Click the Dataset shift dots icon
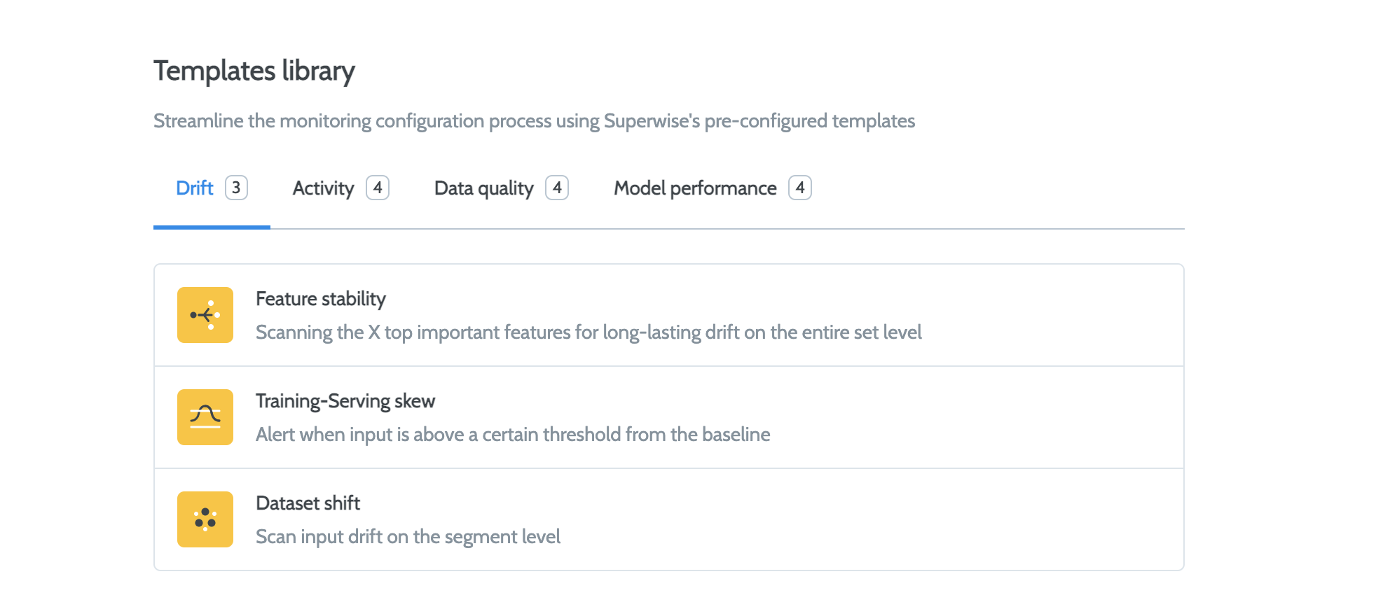This screenshot has width=1383, height=602. [205, 519]
